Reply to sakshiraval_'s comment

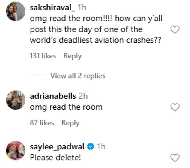[x=72, y=56]
